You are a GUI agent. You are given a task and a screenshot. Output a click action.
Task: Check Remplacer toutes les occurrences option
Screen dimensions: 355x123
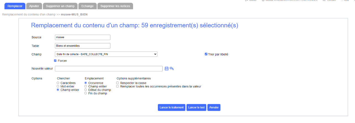point(118,86)
